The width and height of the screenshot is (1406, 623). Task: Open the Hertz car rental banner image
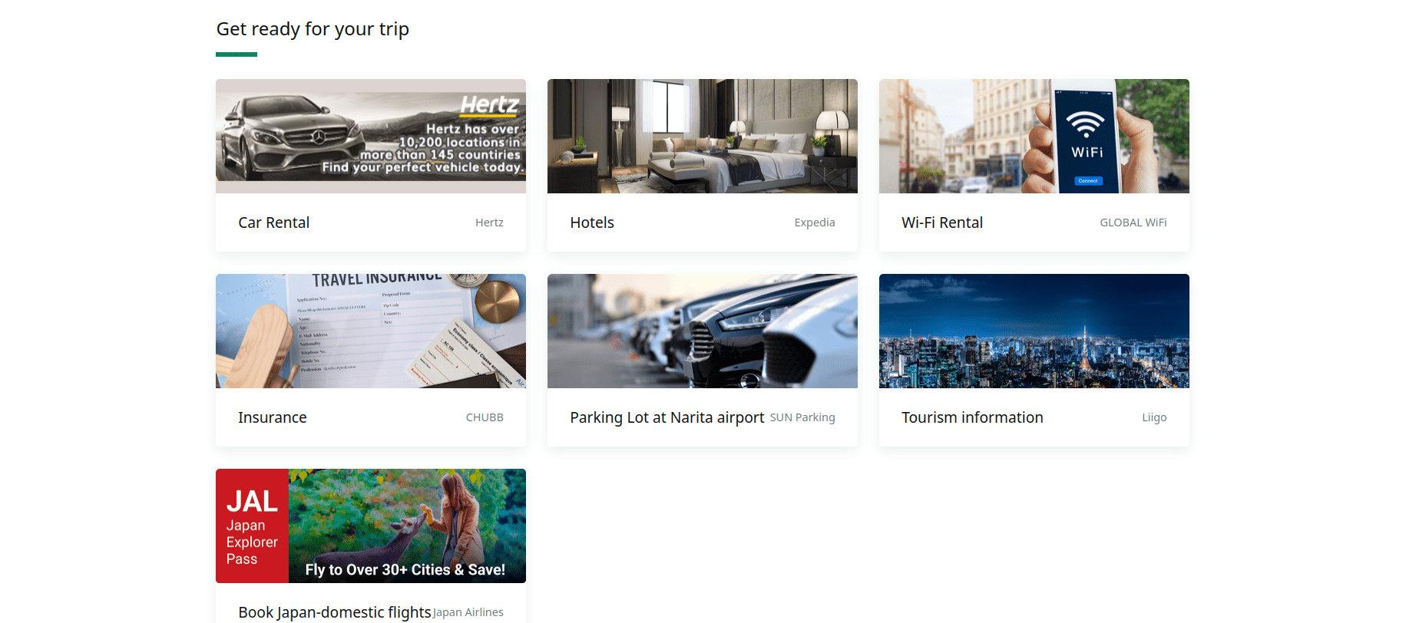pos(371,136)
